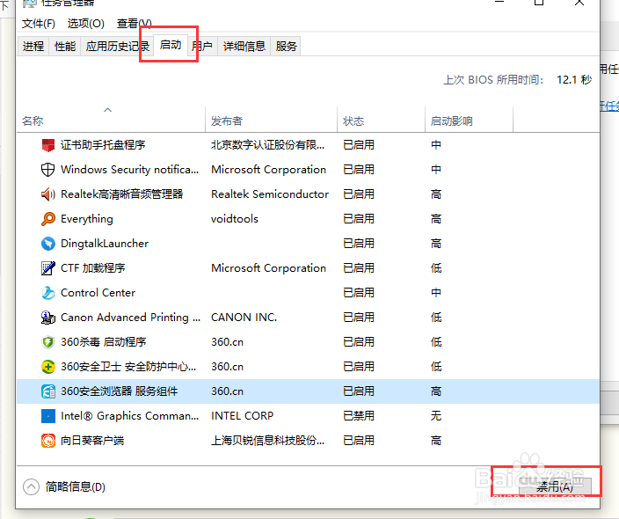Switch to the 进程 tab

pos(33,47)
